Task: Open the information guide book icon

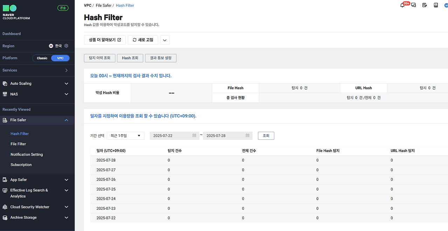Action: click(436, 5)
